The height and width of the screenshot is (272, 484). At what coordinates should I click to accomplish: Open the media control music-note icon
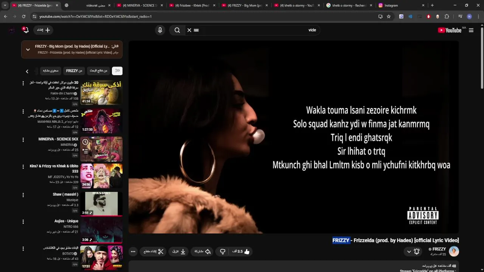(460, 17)
